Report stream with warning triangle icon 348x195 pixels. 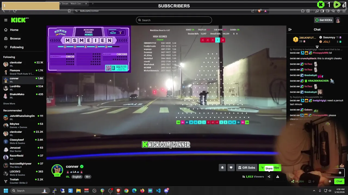pos(278,177)
